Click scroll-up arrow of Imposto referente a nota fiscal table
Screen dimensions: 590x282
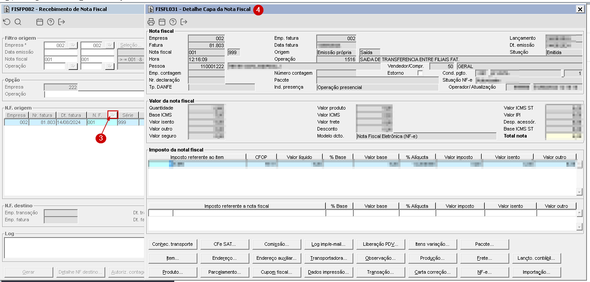[x=580, y=213]
